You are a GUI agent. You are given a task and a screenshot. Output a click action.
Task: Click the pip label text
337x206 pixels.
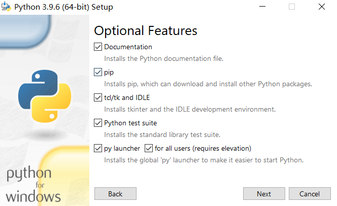pyautogui.click(x=109, y=73)
